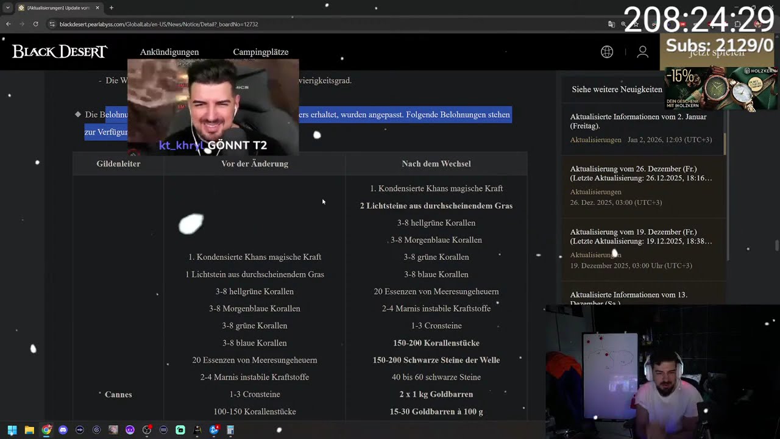The image size is (780, 439).
Task: Click the Black Desert logo
Action: (x=60, y=52)
